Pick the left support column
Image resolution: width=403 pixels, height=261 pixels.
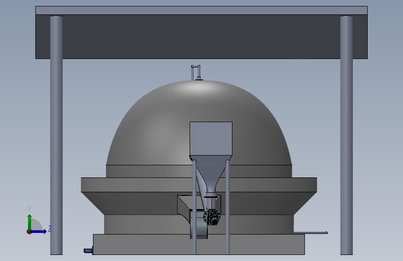56,136
